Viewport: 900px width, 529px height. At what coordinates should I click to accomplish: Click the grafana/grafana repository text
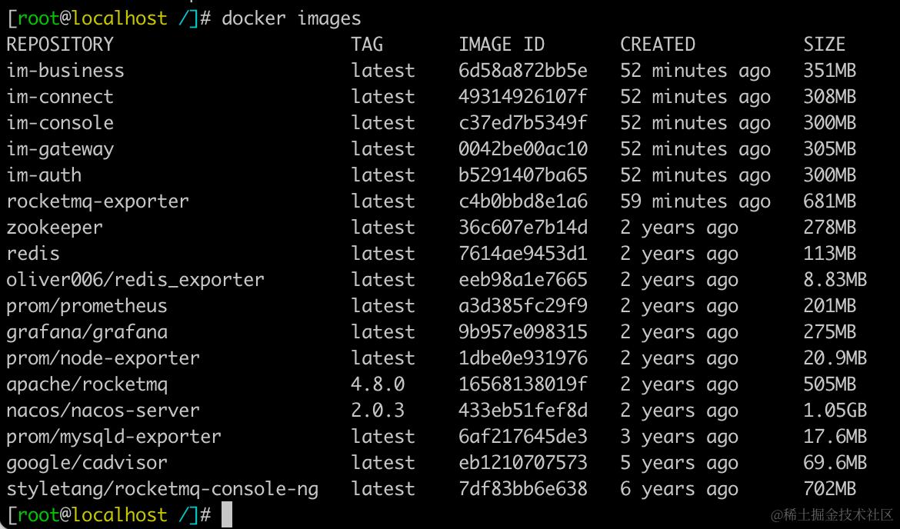pyautogui.click(x=87, y=333)
